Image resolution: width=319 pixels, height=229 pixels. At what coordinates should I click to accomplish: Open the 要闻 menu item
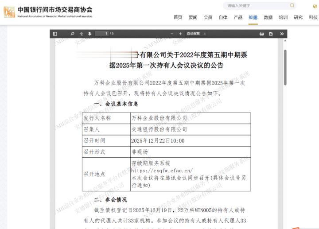193,17
